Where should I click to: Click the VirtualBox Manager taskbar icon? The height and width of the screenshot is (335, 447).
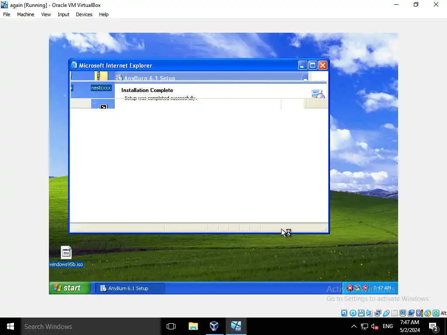214,326
